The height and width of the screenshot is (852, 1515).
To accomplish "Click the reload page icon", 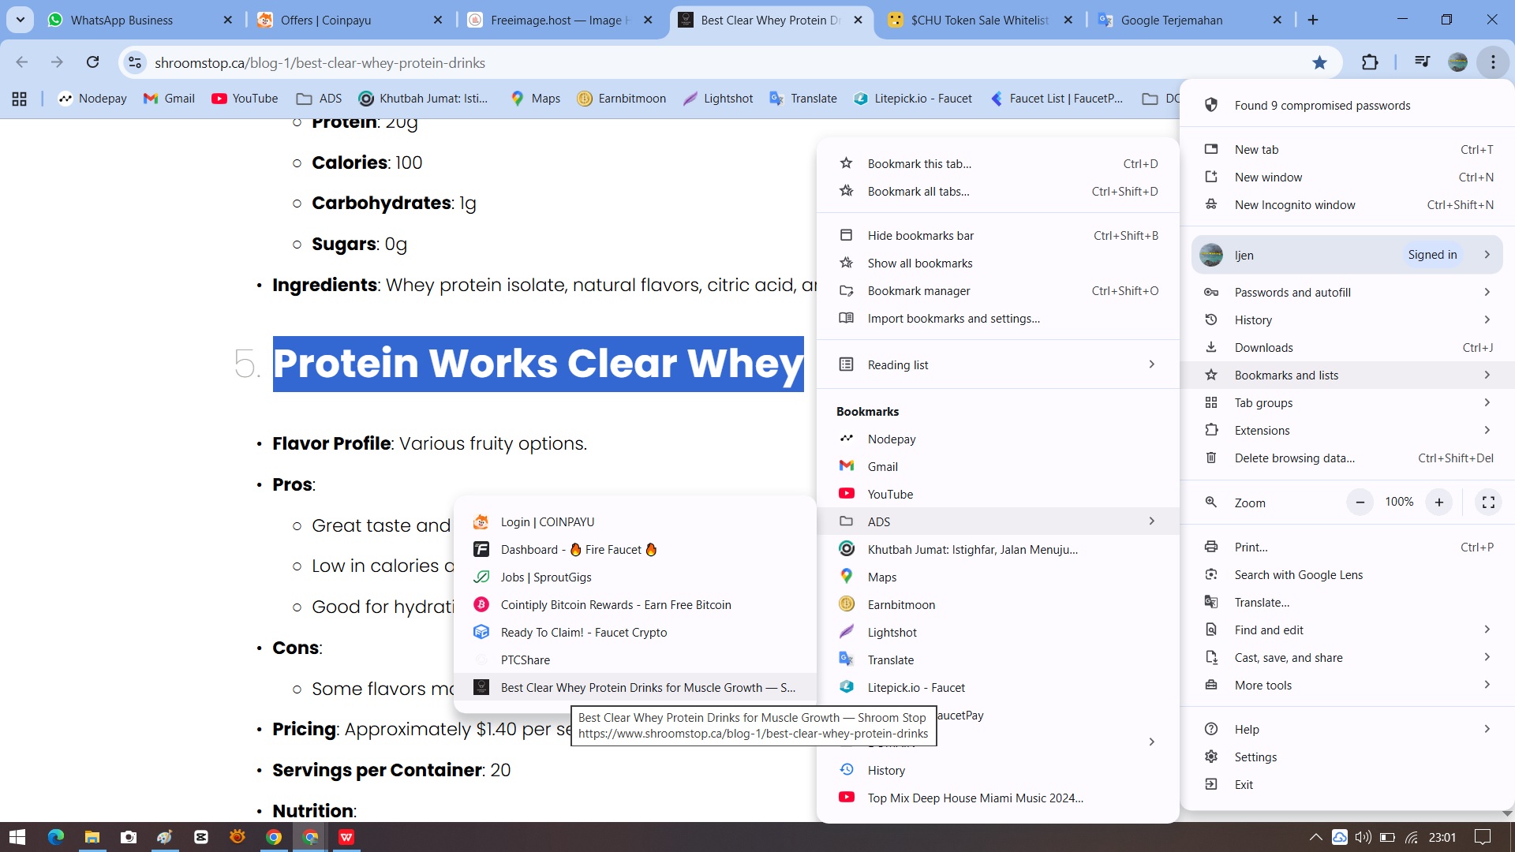I will [93, 62].
